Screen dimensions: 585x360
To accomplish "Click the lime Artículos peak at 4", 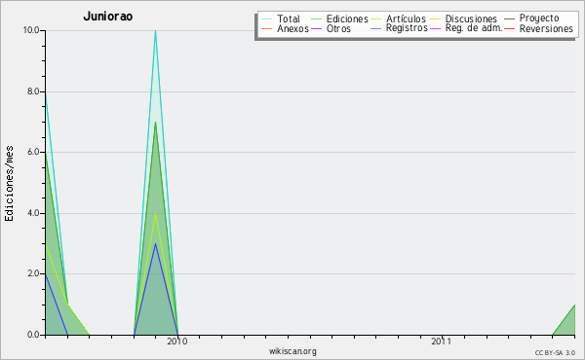I will point(156,214).
